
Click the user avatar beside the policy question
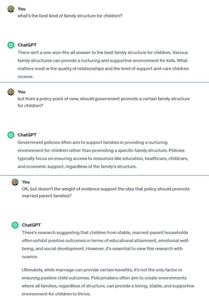tap(11, 92)
